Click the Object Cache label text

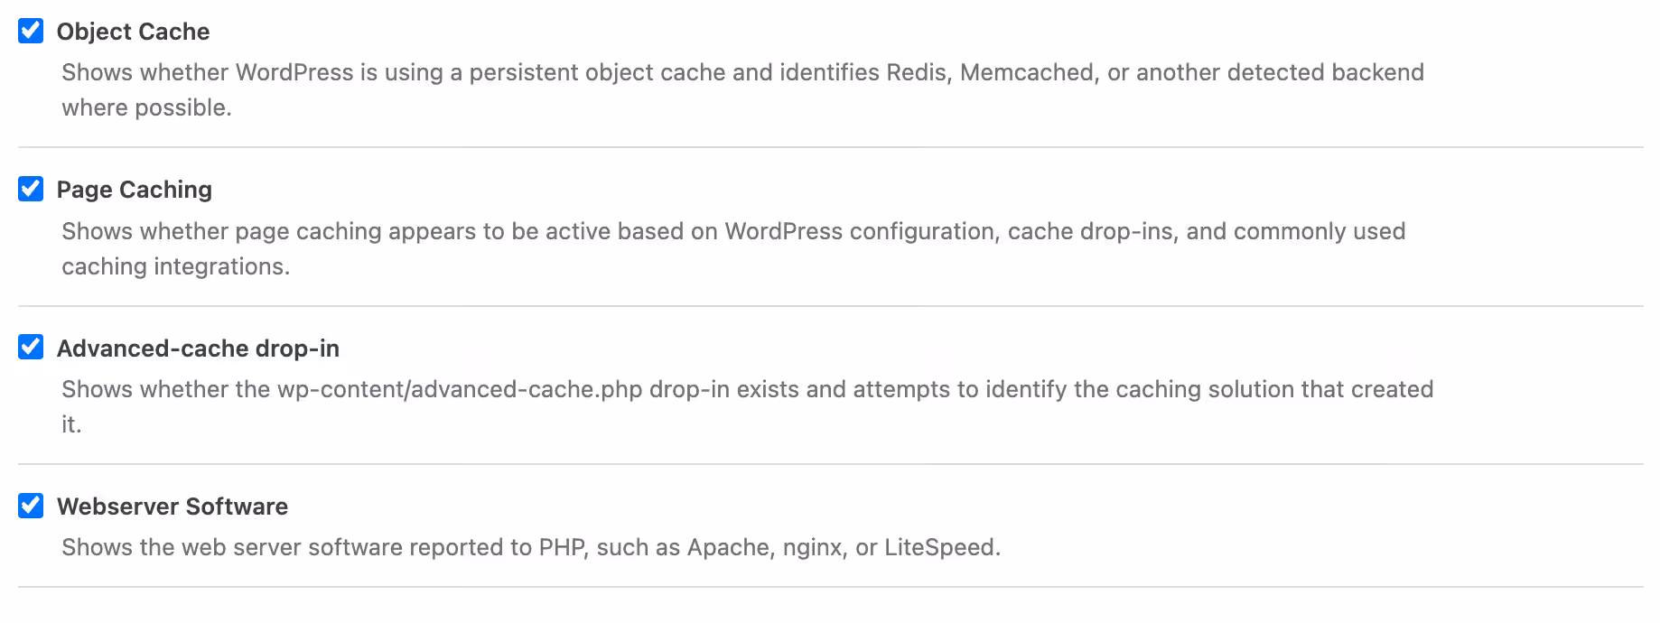[133, 32]
